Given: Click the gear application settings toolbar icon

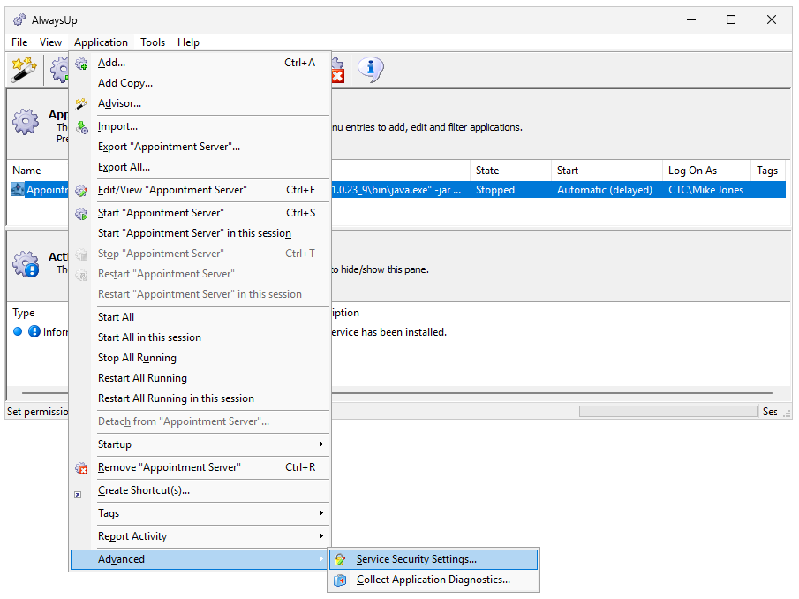Looking at the screenshot, I should pyautogui.click(x=60, y=69).
